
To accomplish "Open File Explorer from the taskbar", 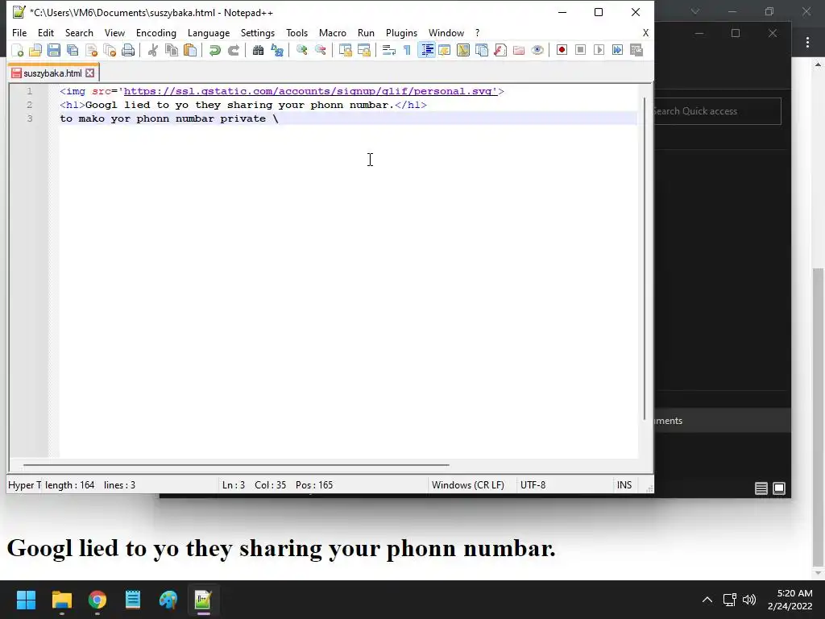I will tap(61, 600).
